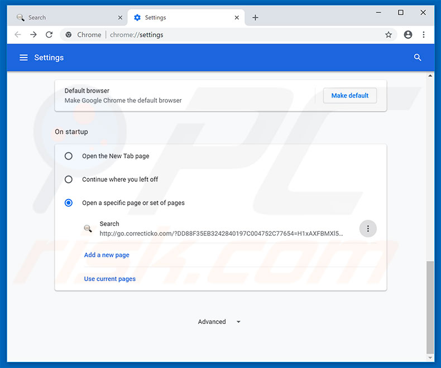The height and width of the screenshot is (368, 441).
Task: Maximize the Chrome window
Action: coord(400,12)
